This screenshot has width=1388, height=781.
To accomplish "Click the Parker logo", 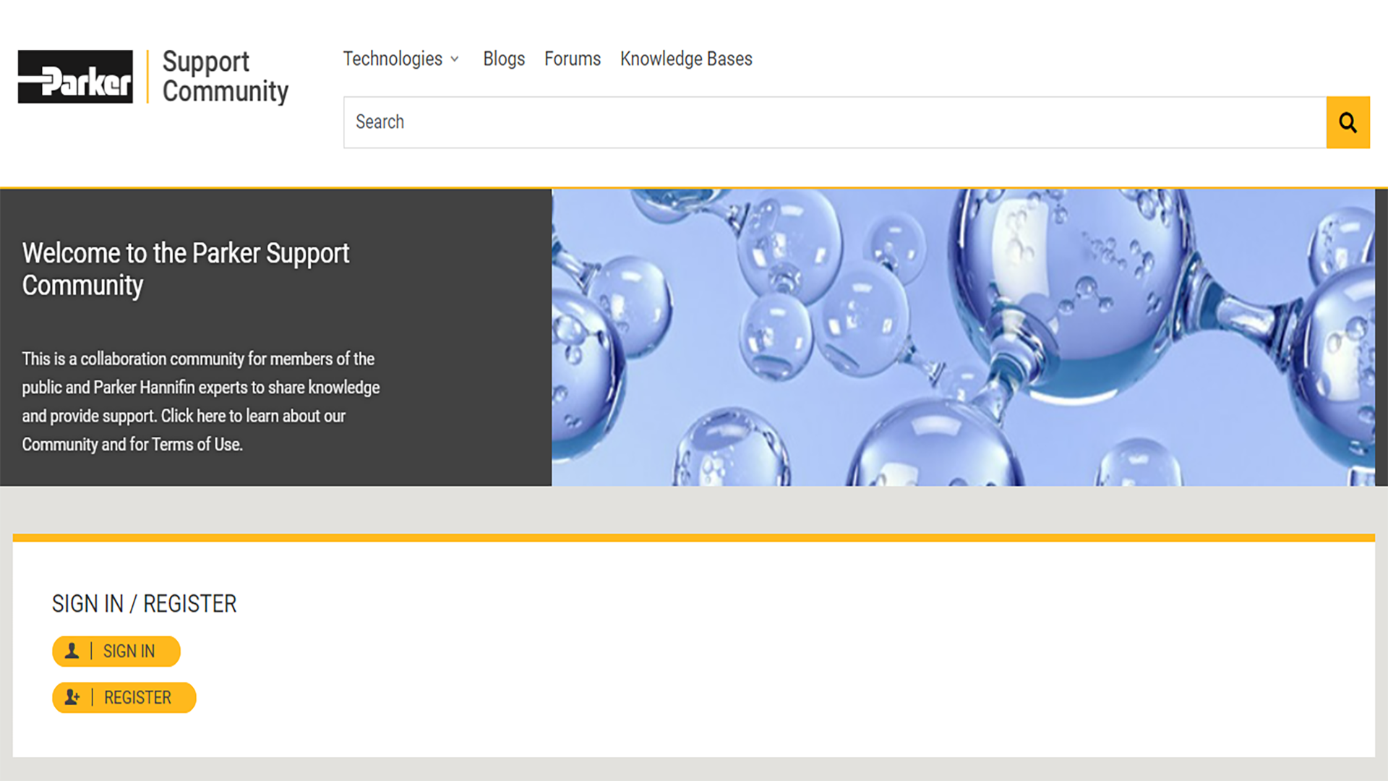I will tap(75, 77).
